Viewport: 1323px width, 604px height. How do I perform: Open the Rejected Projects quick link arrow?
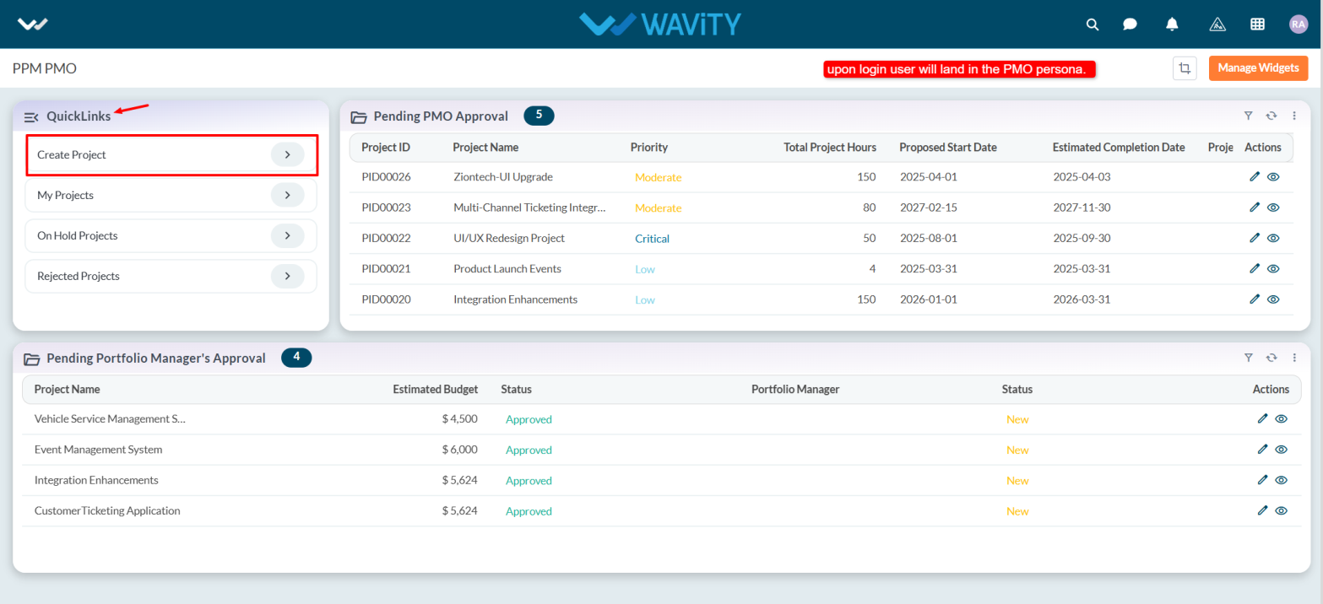click(x=287, y=276)
